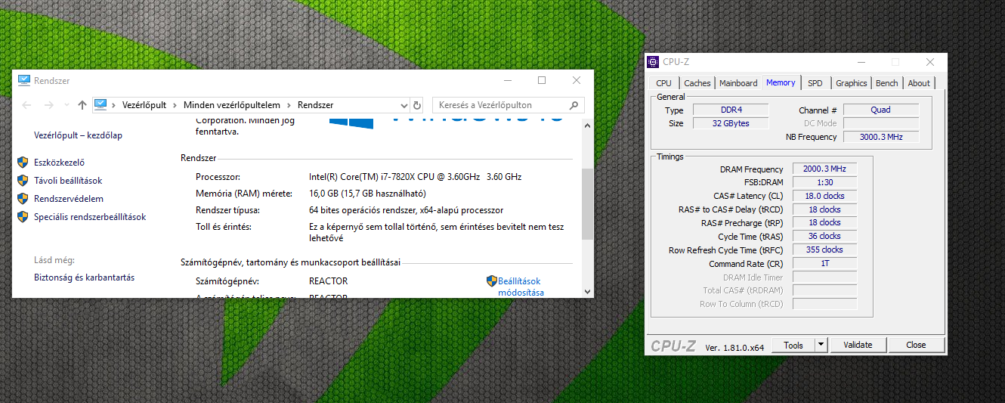Click the computer icon in address bar

(101, 104)
